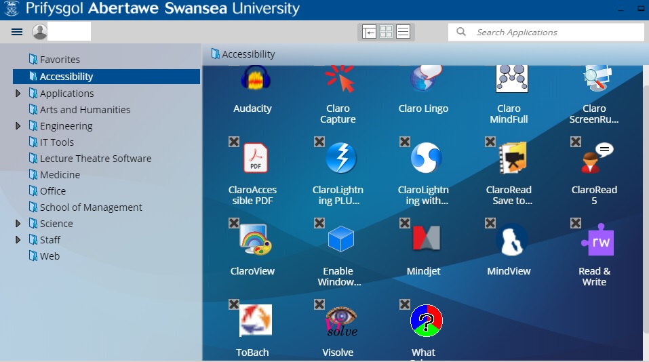649x362 pixels.
Task: Expand the Staff folder tree
Action: (18, 239)
